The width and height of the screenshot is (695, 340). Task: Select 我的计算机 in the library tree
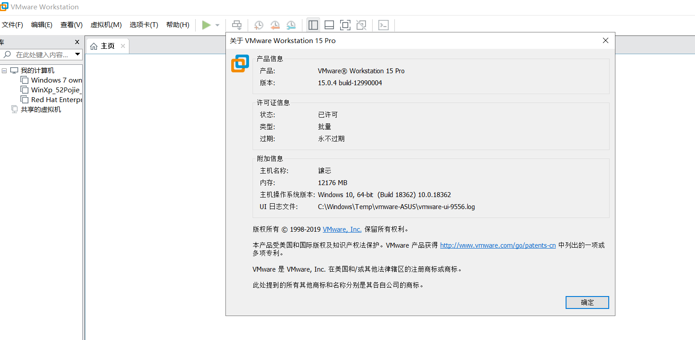tap(37, 71)
